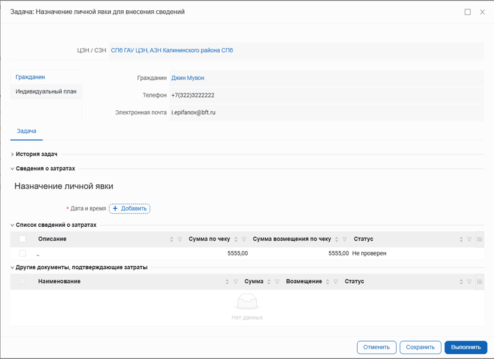
Task: Open citizen link Джин Мувон
Action: tap(188, 78)
